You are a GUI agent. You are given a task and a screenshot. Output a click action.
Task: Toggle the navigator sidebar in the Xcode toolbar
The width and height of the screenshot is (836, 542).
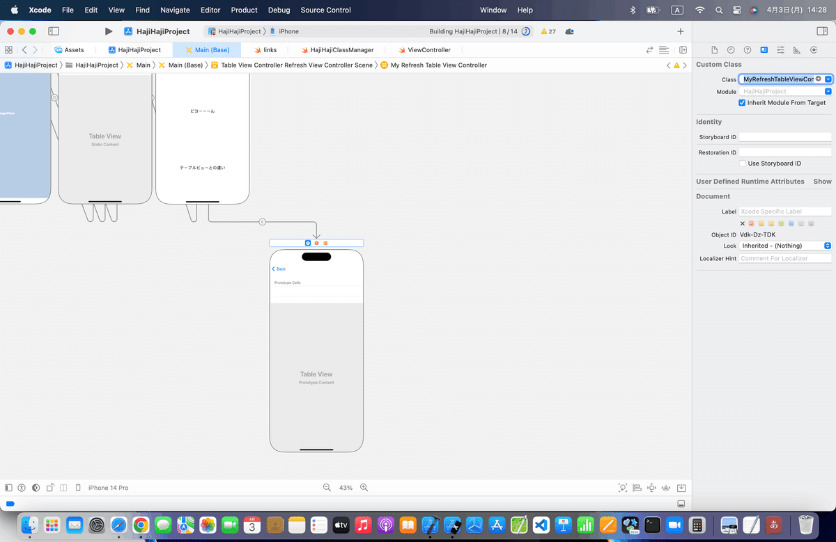pyautogui.click(x=54, y=31)
